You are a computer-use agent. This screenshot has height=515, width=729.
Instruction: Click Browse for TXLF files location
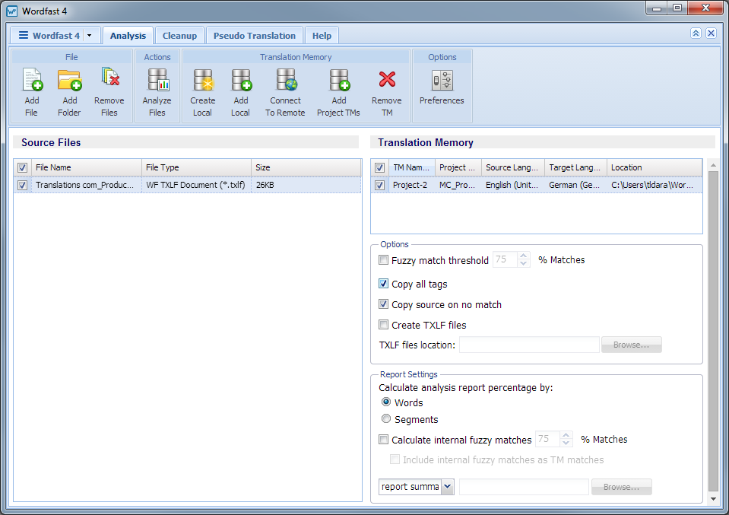click(631, 345)
